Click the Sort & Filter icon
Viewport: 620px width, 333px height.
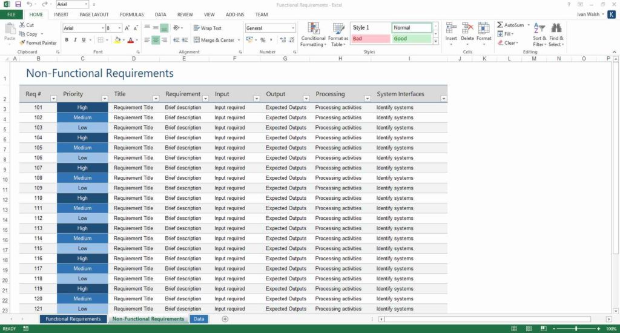tap(539, 35)
